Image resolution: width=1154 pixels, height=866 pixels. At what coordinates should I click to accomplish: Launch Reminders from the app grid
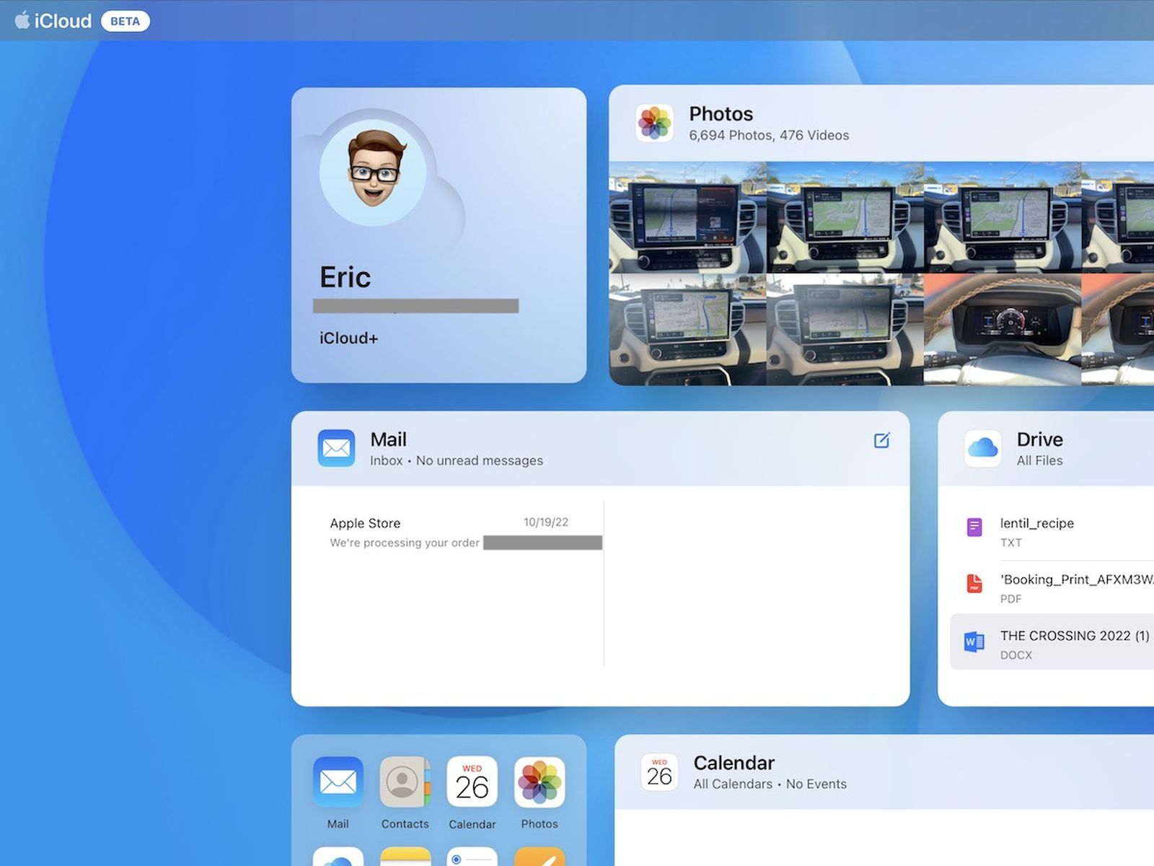point(472,857)
